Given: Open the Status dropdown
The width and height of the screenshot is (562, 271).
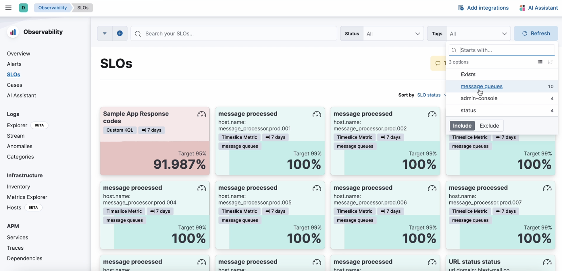Looking at the screenshot, I should click(x=393, y=34).
